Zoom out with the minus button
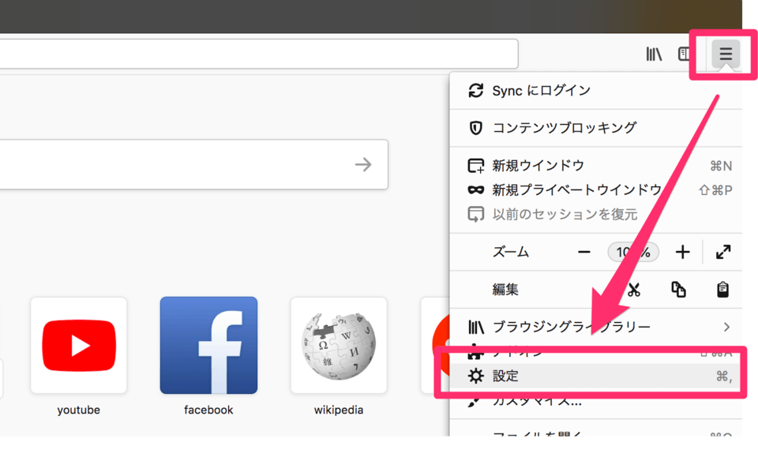Viewport: 758px width, 457px height. coord(584,252)
